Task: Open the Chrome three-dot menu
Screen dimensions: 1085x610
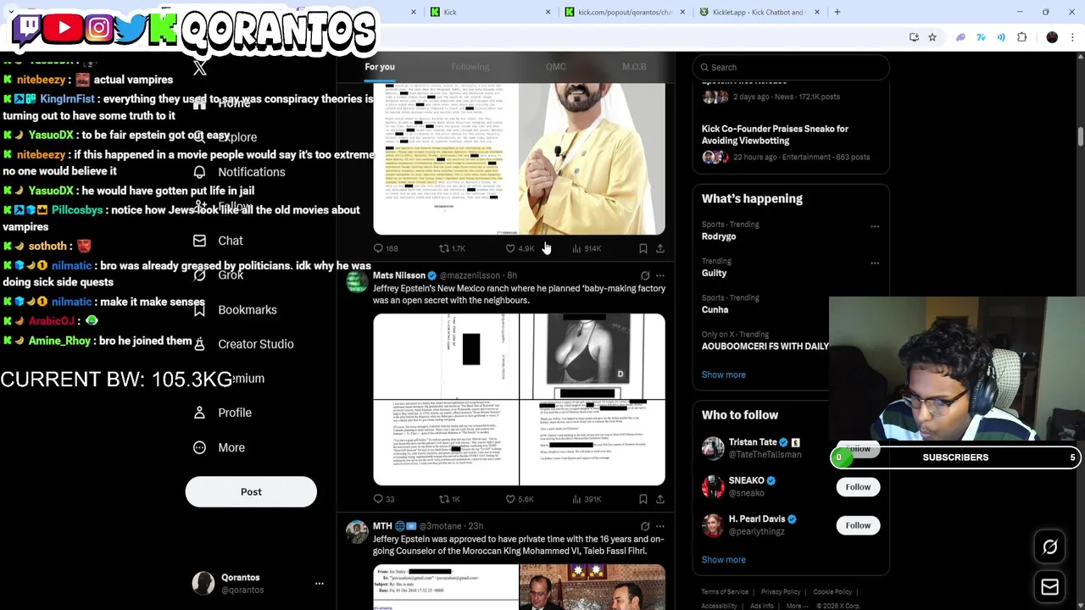Action: (x=1072, y=37)
